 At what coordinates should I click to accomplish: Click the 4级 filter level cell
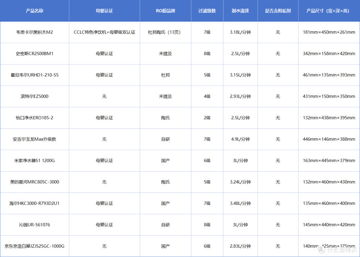pos(207,96)
